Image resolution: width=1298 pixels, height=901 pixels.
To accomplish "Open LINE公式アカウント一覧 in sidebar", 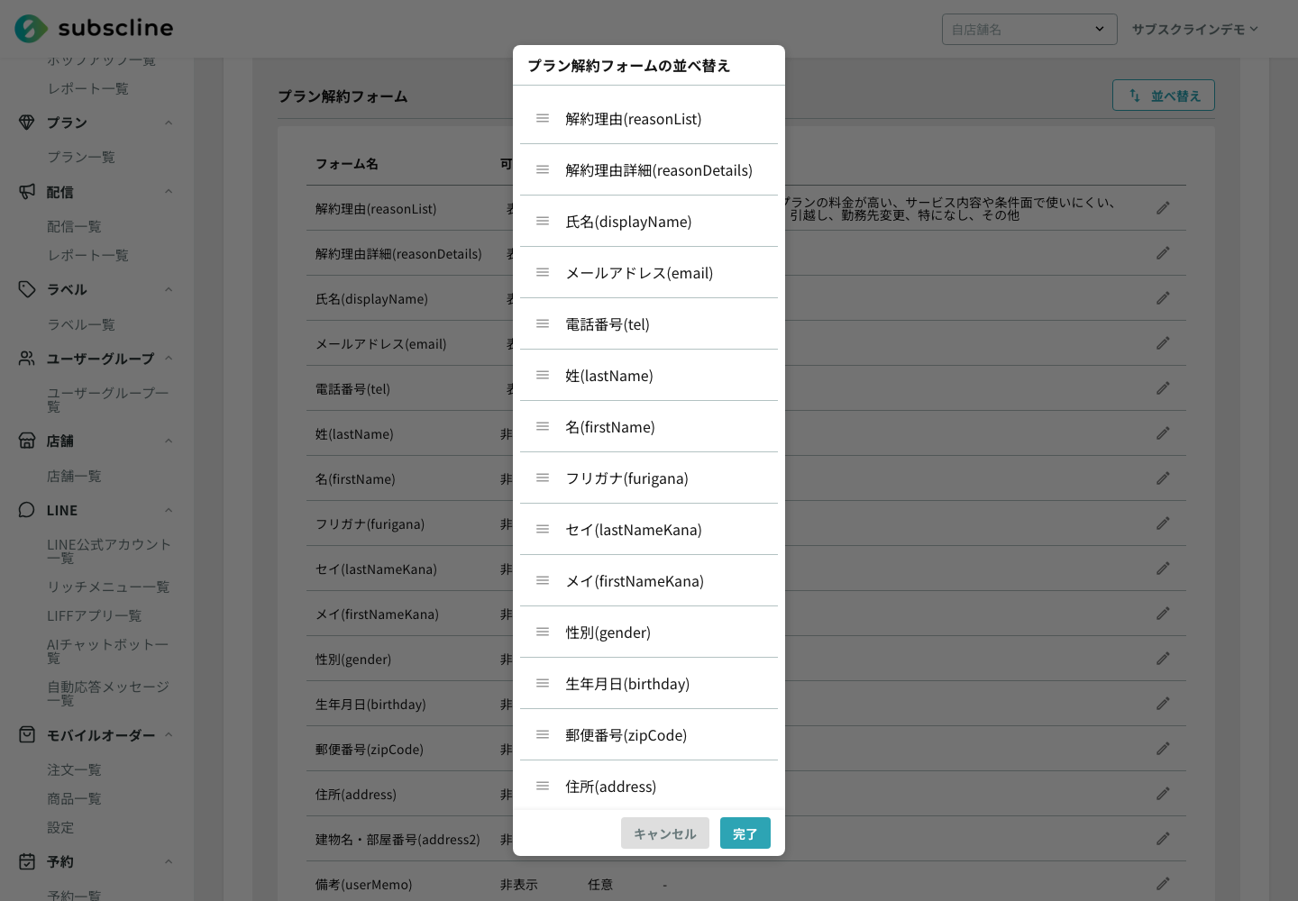I will click(109, 551).
